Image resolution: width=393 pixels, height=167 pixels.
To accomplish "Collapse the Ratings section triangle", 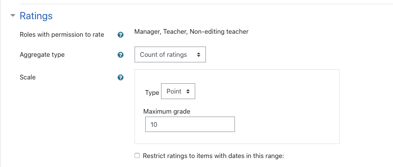I will 13,15.
